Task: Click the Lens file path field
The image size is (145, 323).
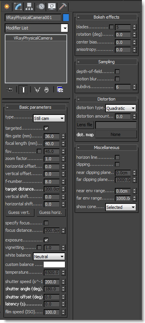Action: click(x=116, y=125)
